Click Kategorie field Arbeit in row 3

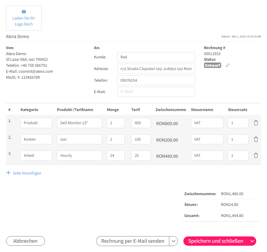[x=36, y=156]
